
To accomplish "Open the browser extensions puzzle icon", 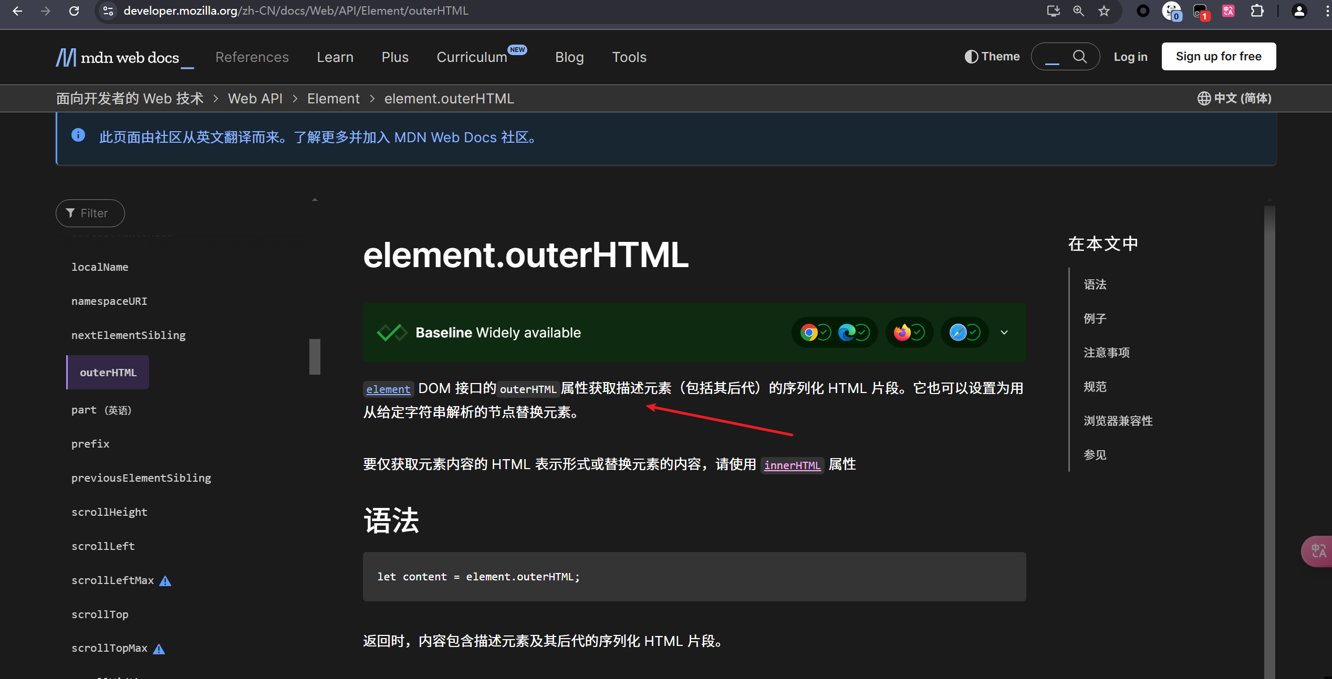I will pos(1257,11).
